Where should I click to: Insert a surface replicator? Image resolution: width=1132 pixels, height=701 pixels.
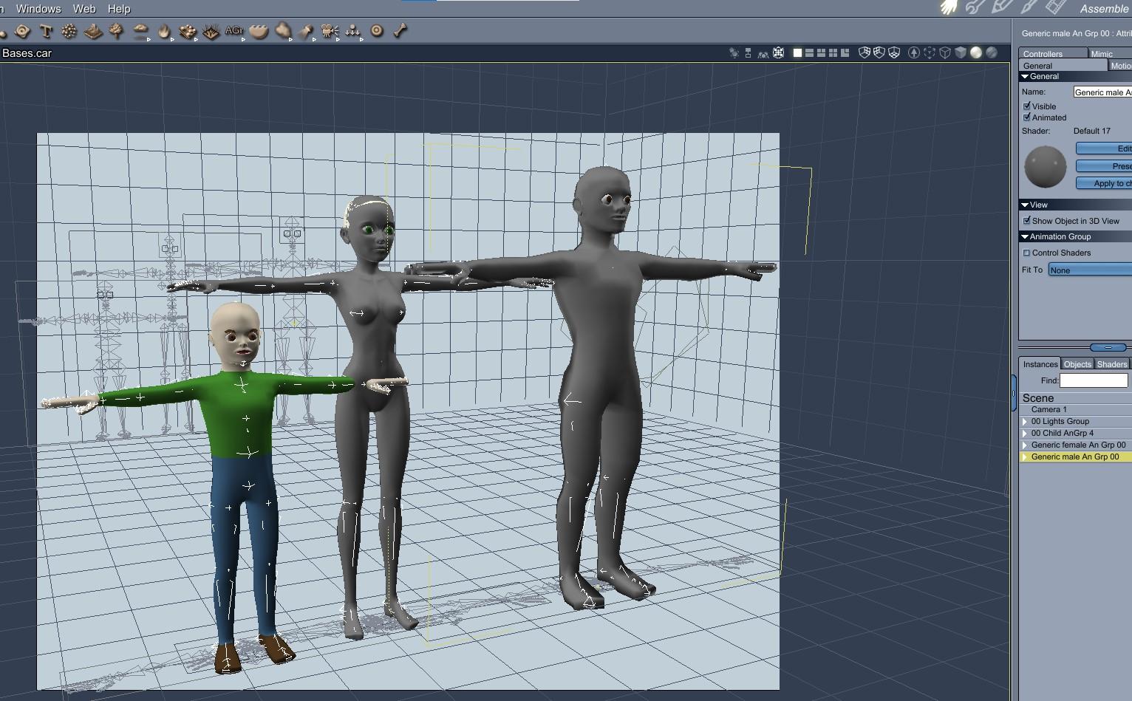[188, 31]
